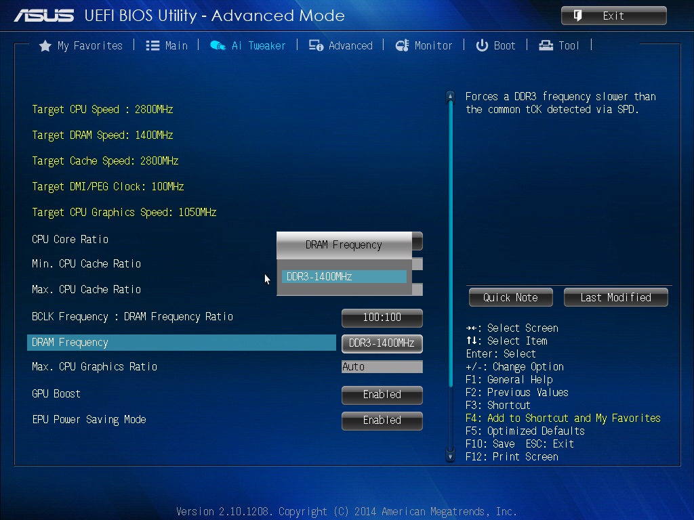Select the Max. CPU Graphics Ratio label

(x=94, y=367)
